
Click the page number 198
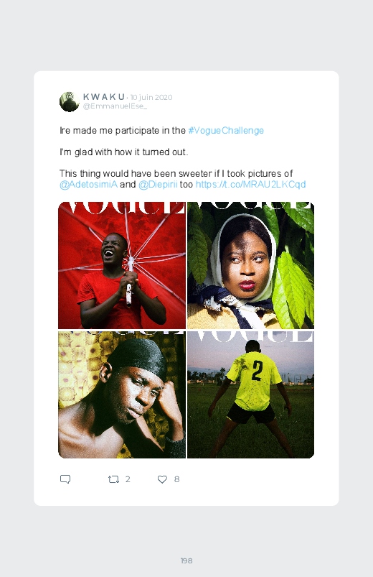186,560
